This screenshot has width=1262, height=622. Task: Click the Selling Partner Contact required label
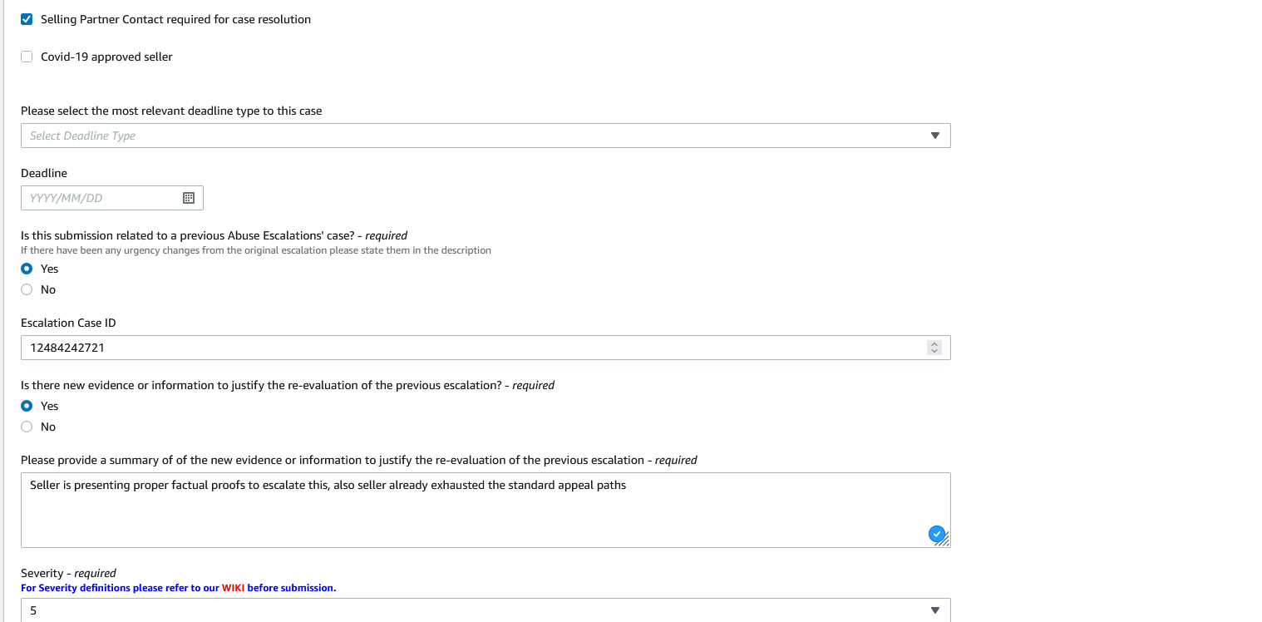[x=175, y=19]
